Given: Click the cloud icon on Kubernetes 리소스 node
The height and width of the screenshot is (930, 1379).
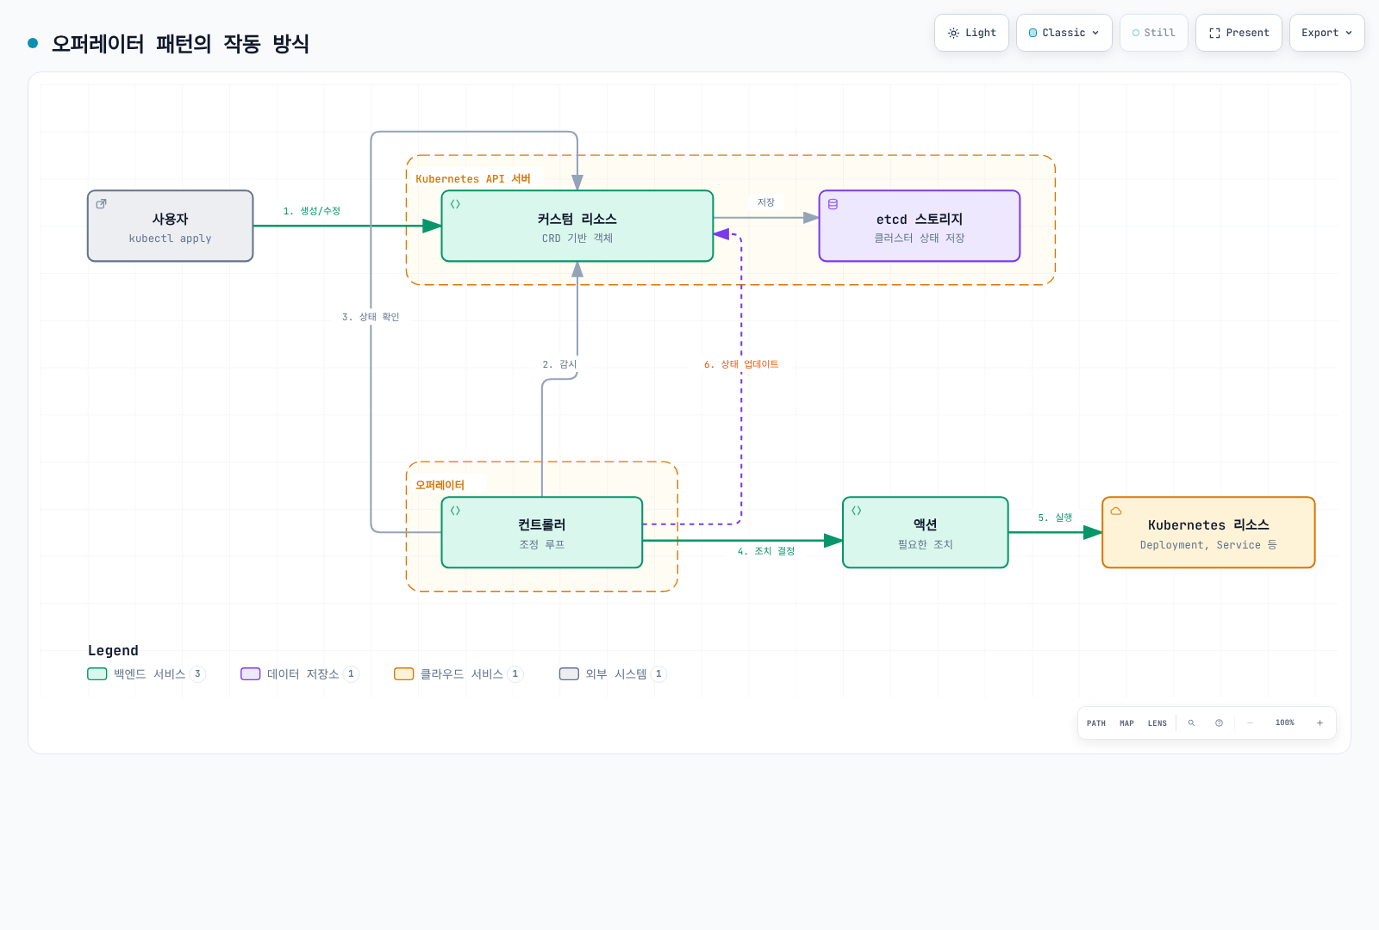Looking at the screenshot, I should coord(1116,511).
